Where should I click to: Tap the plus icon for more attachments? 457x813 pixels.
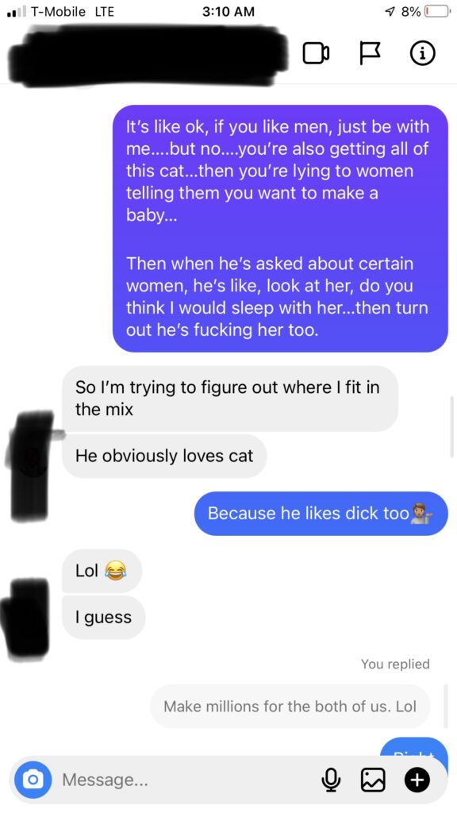417,780
